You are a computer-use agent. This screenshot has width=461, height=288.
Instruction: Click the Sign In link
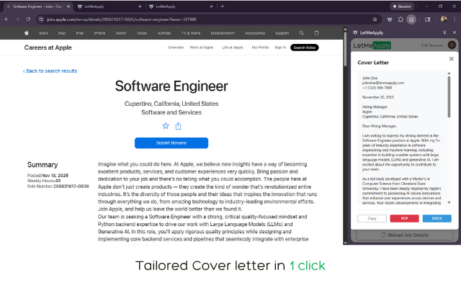280,48
